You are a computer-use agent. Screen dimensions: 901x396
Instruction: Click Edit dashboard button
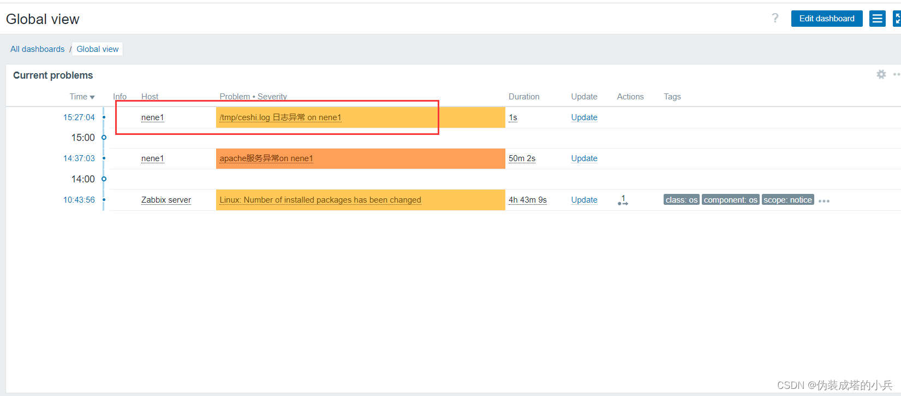(827, 19)
